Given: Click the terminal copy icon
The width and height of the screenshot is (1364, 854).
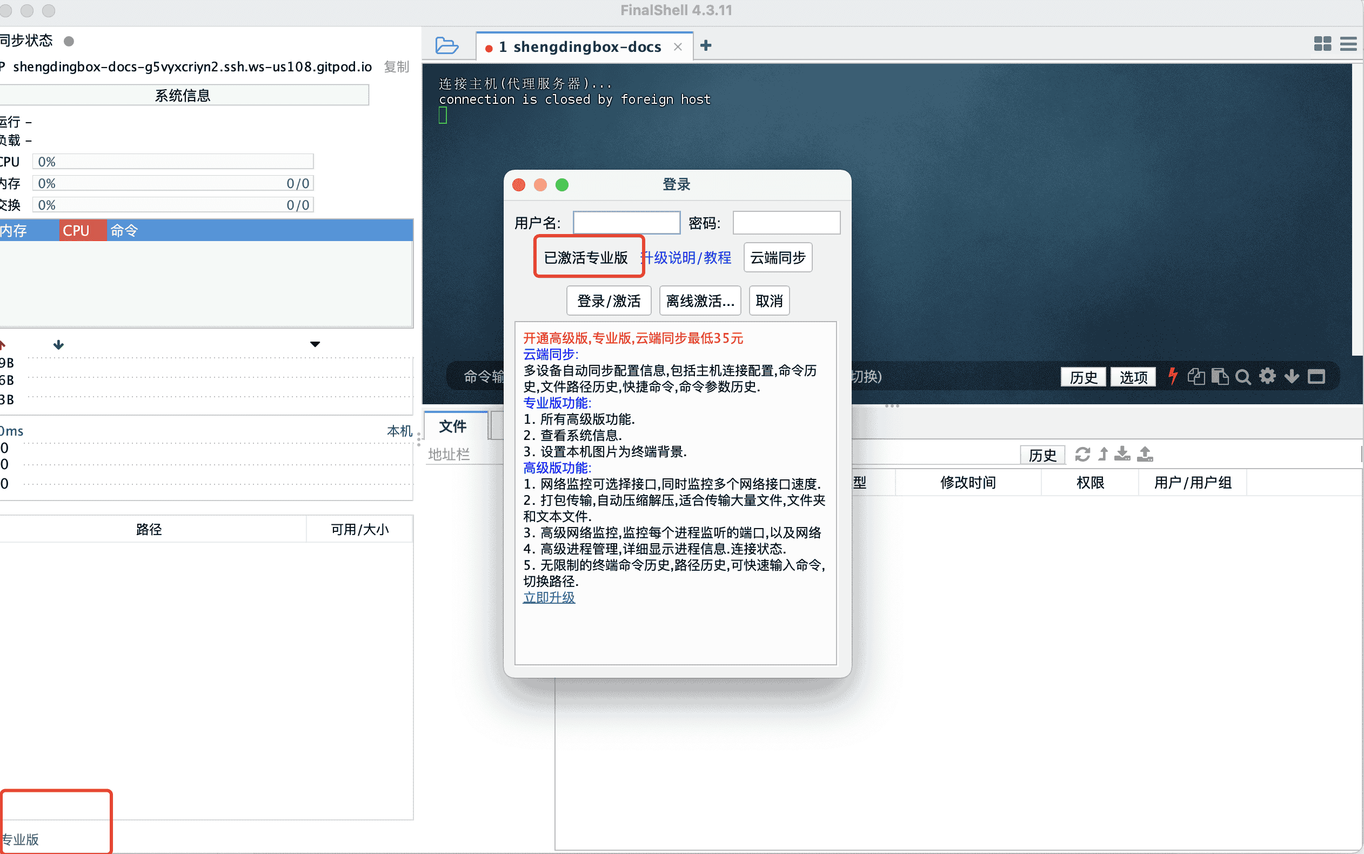Looking at the screenshot, I should point(1196,376).
